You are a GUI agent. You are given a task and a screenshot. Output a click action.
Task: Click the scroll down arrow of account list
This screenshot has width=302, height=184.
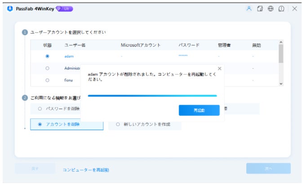coord(281,84)
